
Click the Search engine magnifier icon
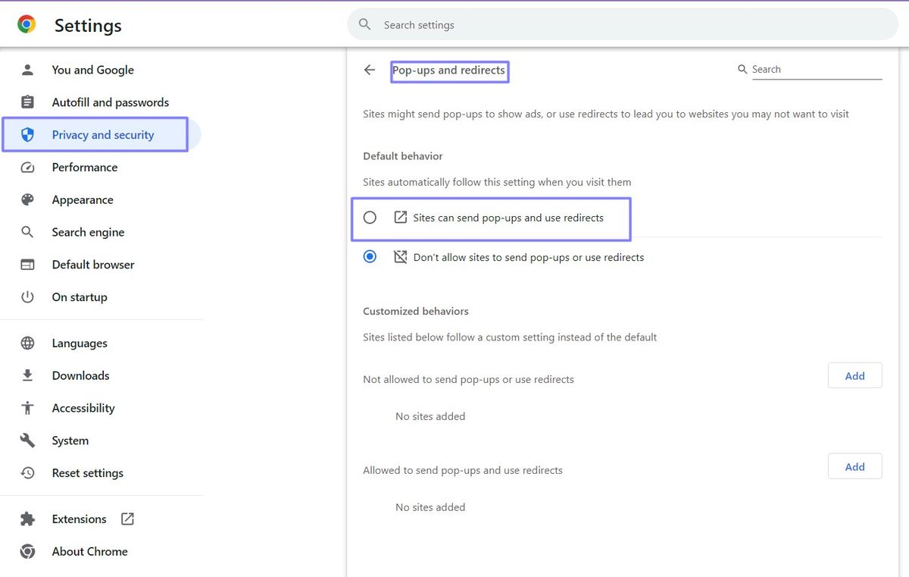27,232
